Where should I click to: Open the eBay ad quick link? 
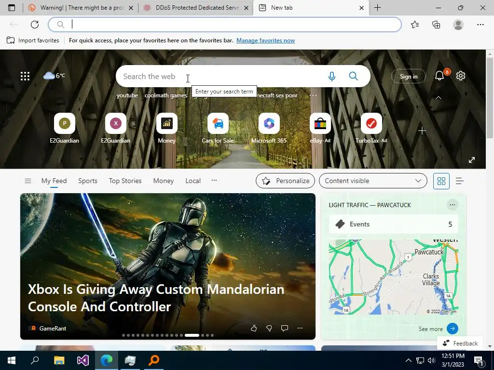[320, 128]
